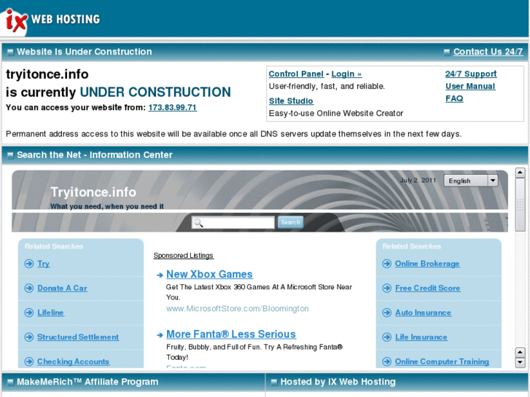This screenshot has width=530, height=397.
Task: Open the Online Computer Training link
Action: (442, 361)
